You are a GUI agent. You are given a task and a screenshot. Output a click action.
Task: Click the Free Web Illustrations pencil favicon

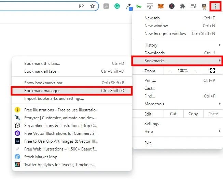click(17, 149)
